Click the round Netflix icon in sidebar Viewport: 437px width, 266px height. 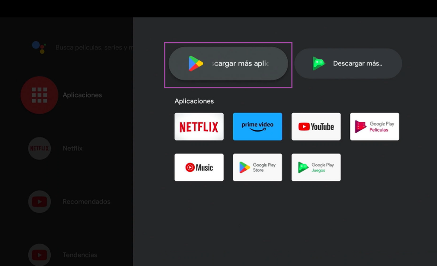[x=39, y=149]
